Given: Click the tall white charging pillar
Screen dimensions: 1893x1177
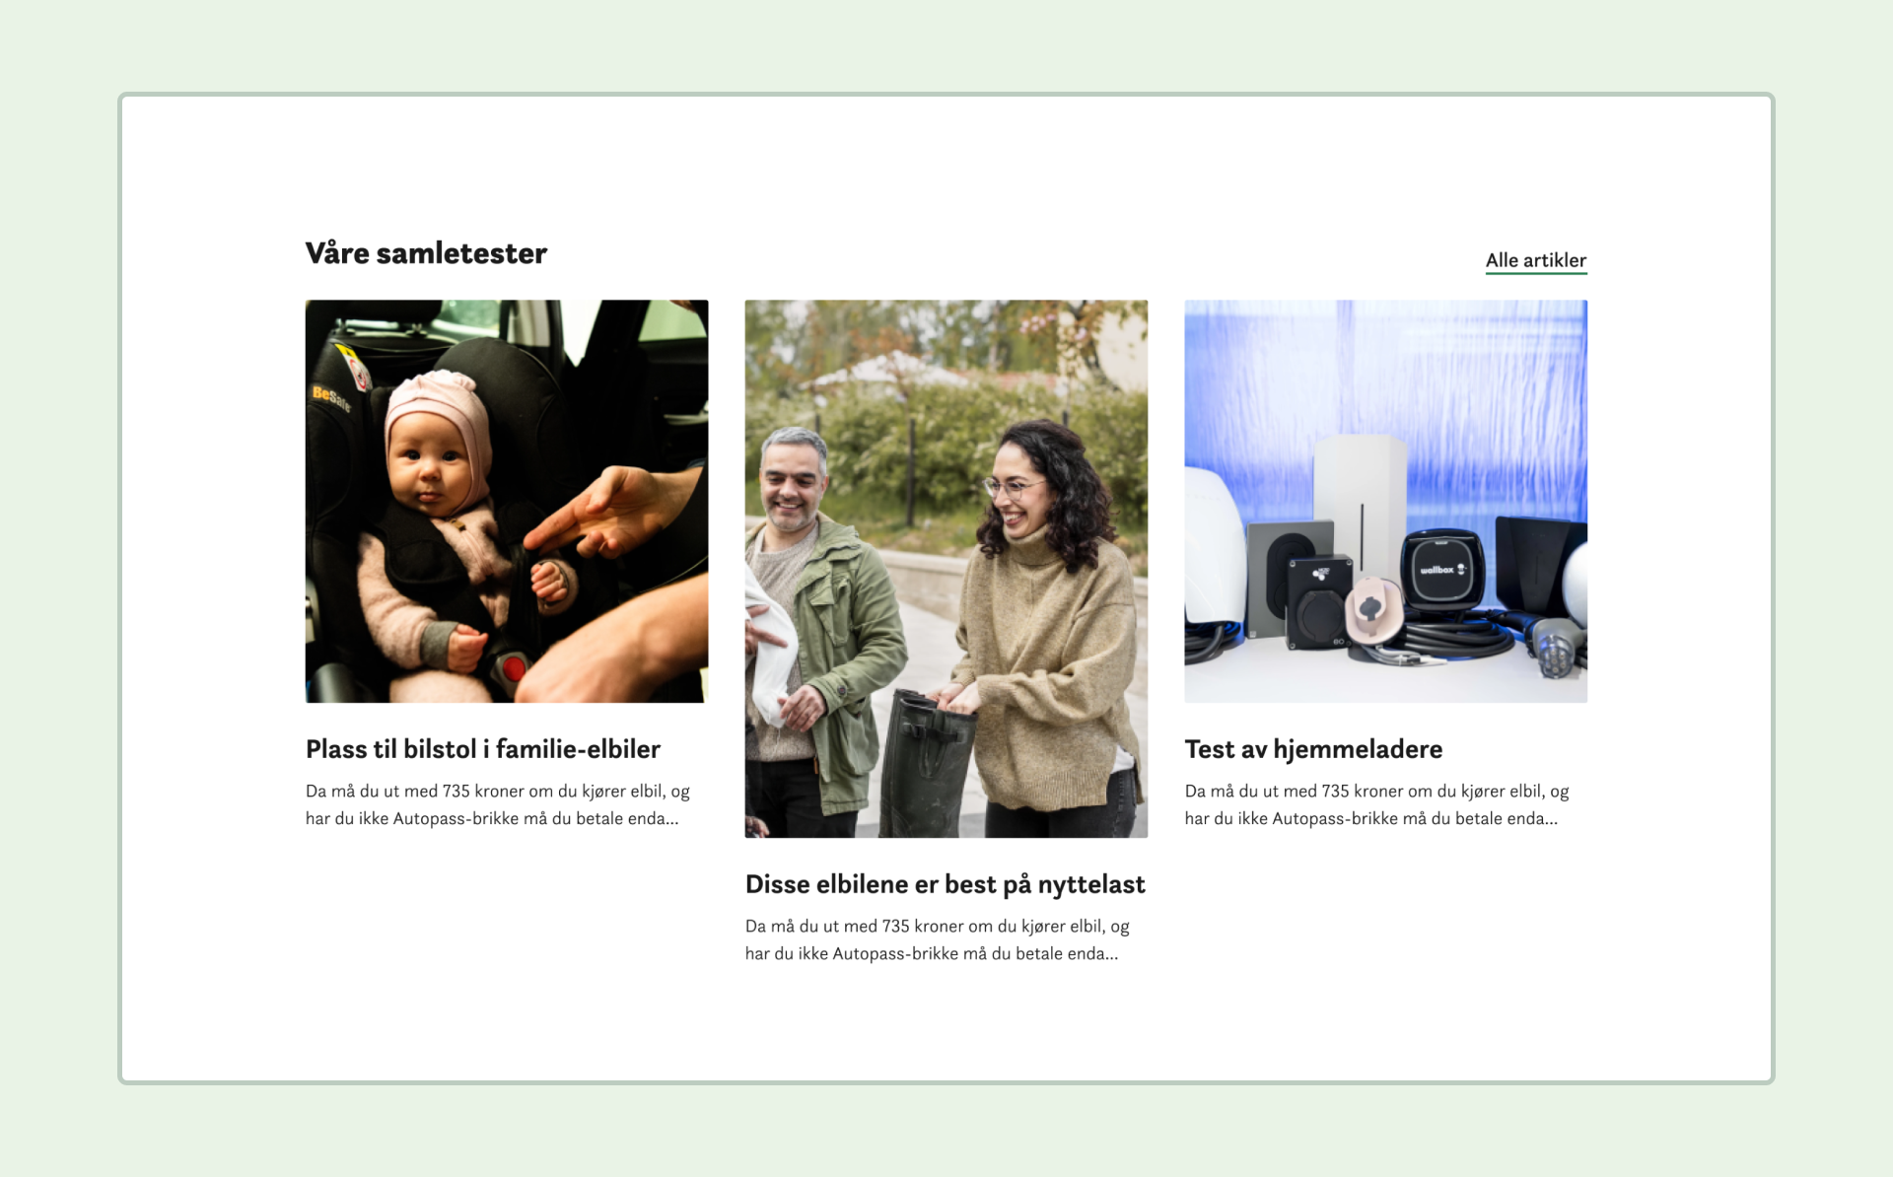Looking at the screenshot, I should pos(1360,503).
